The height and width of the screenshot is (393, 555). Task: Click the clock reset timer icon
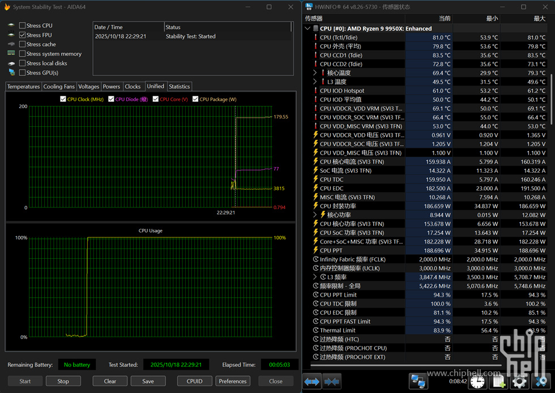pos(476,382)
